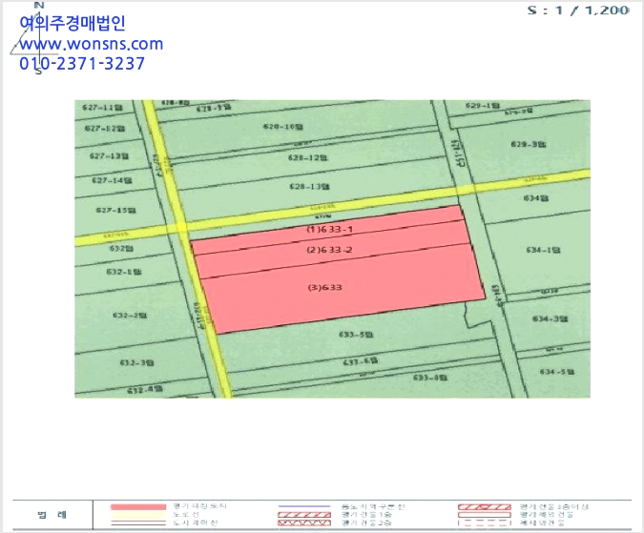The height and width of the screenshot is (533, 644).
Task: Click the red hatched 1-story building legend box
Action: 304,515
